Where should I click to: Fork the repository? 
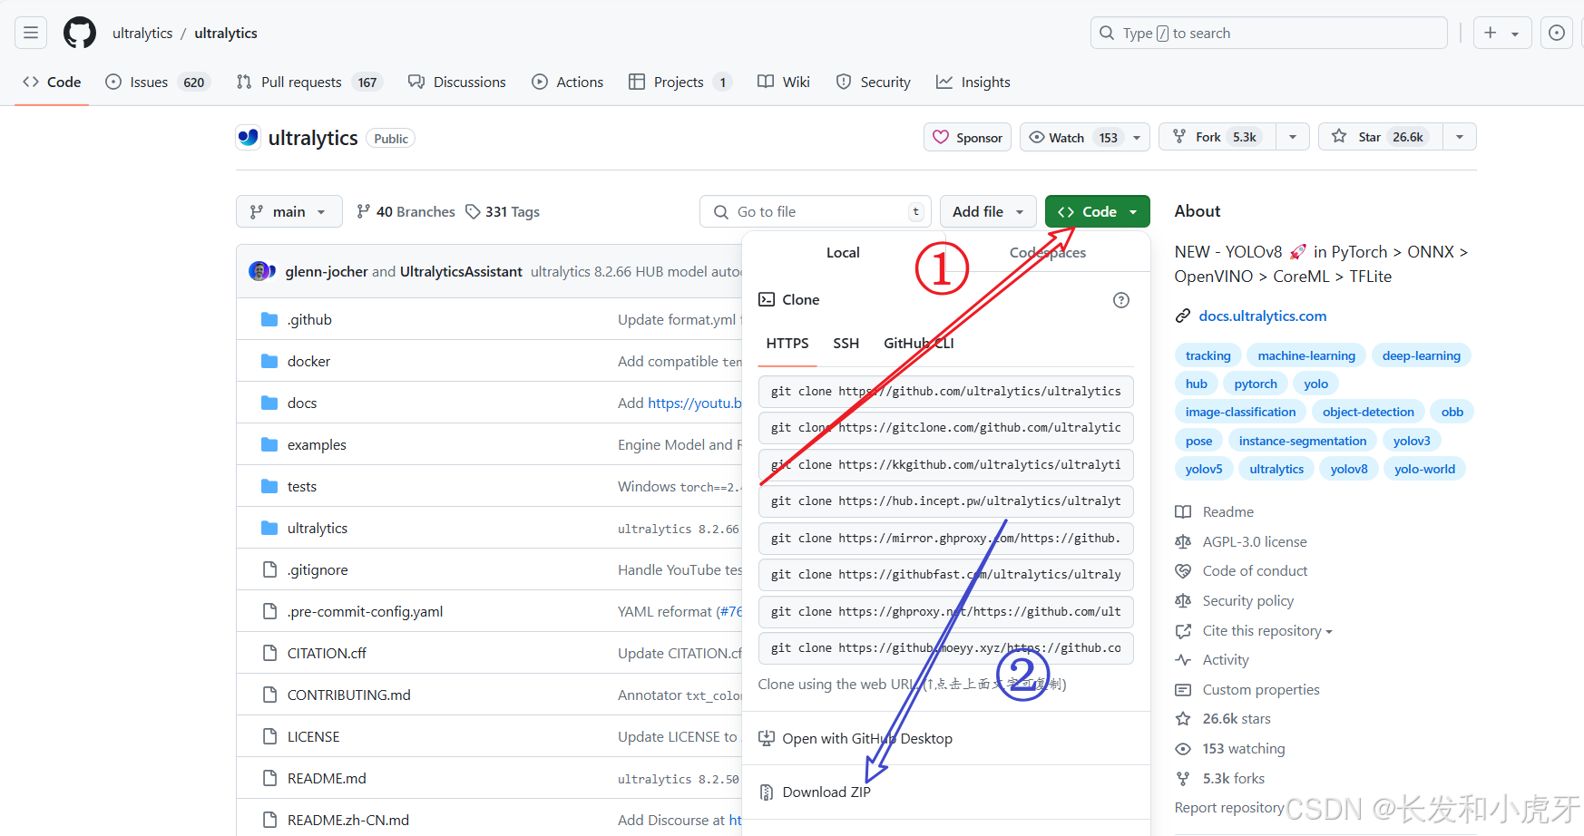(x=1217, y=137)
